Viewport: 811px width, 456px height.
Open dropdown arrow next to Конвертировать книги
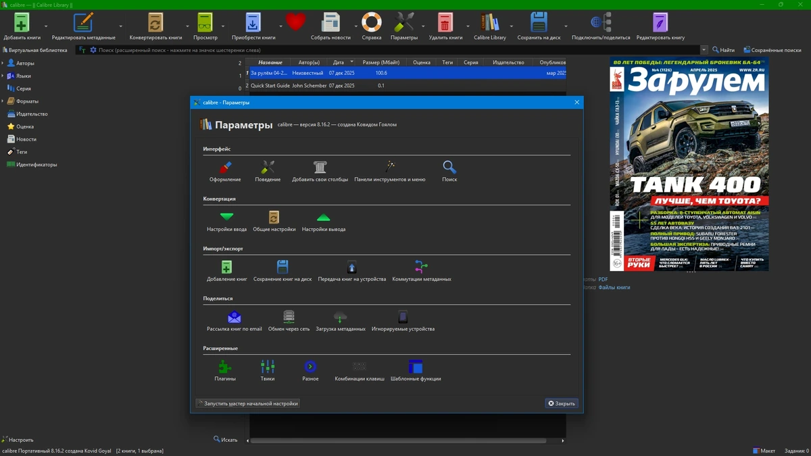tap(188, 26)
